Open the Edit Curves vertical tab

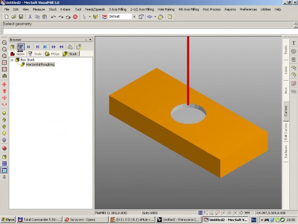286,132
